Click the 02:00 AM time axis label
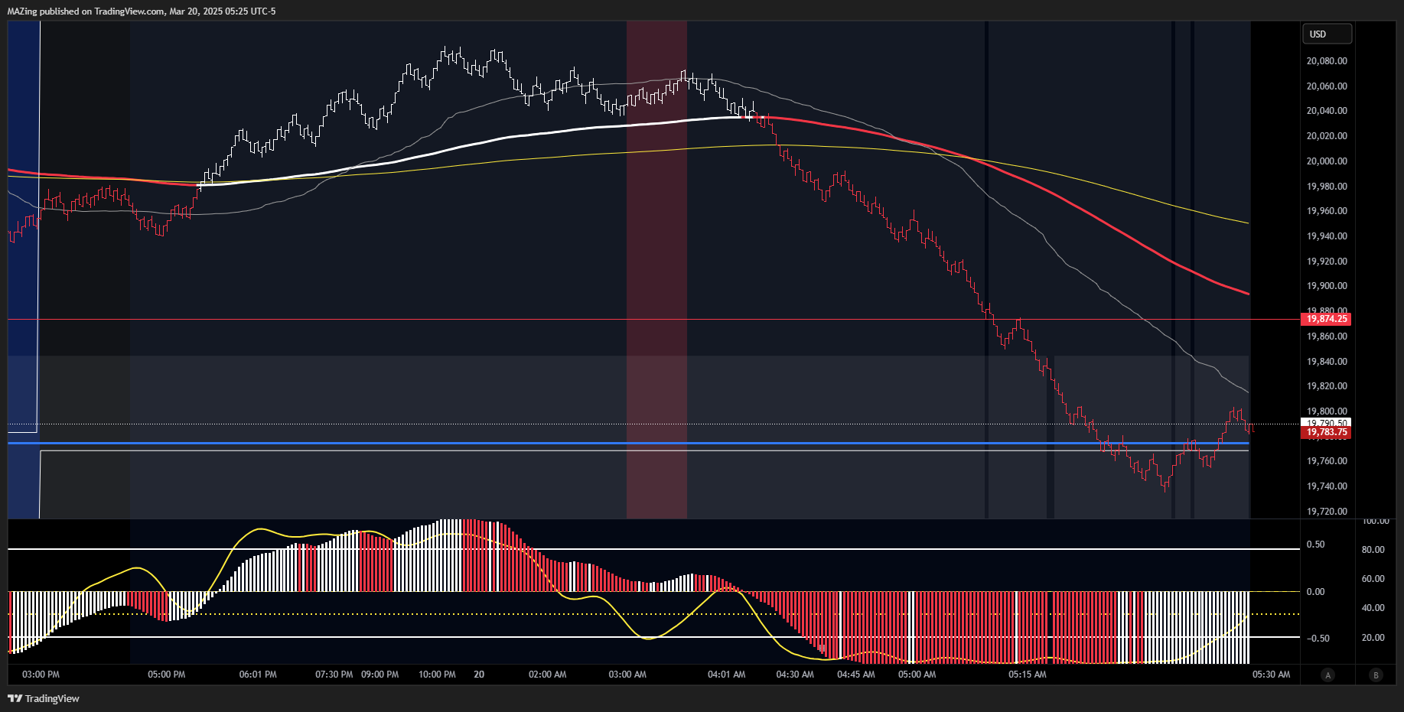Image resolution: width=1404 pixels, height=712 pixels. pos(548,675)
